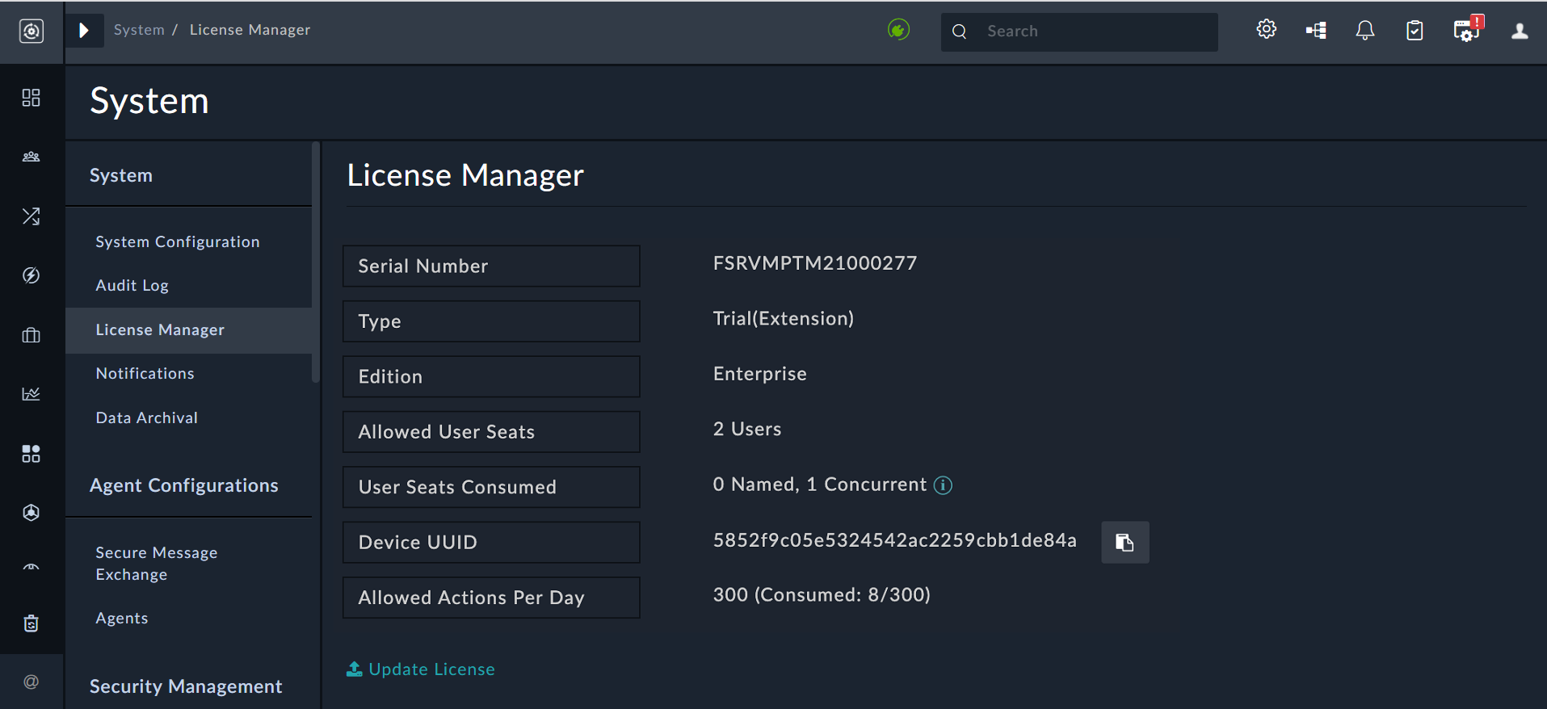This screenshot has height=709, width=1547.
Task: Open the pending tasks clipboard icon
Action: point(1415,31)
